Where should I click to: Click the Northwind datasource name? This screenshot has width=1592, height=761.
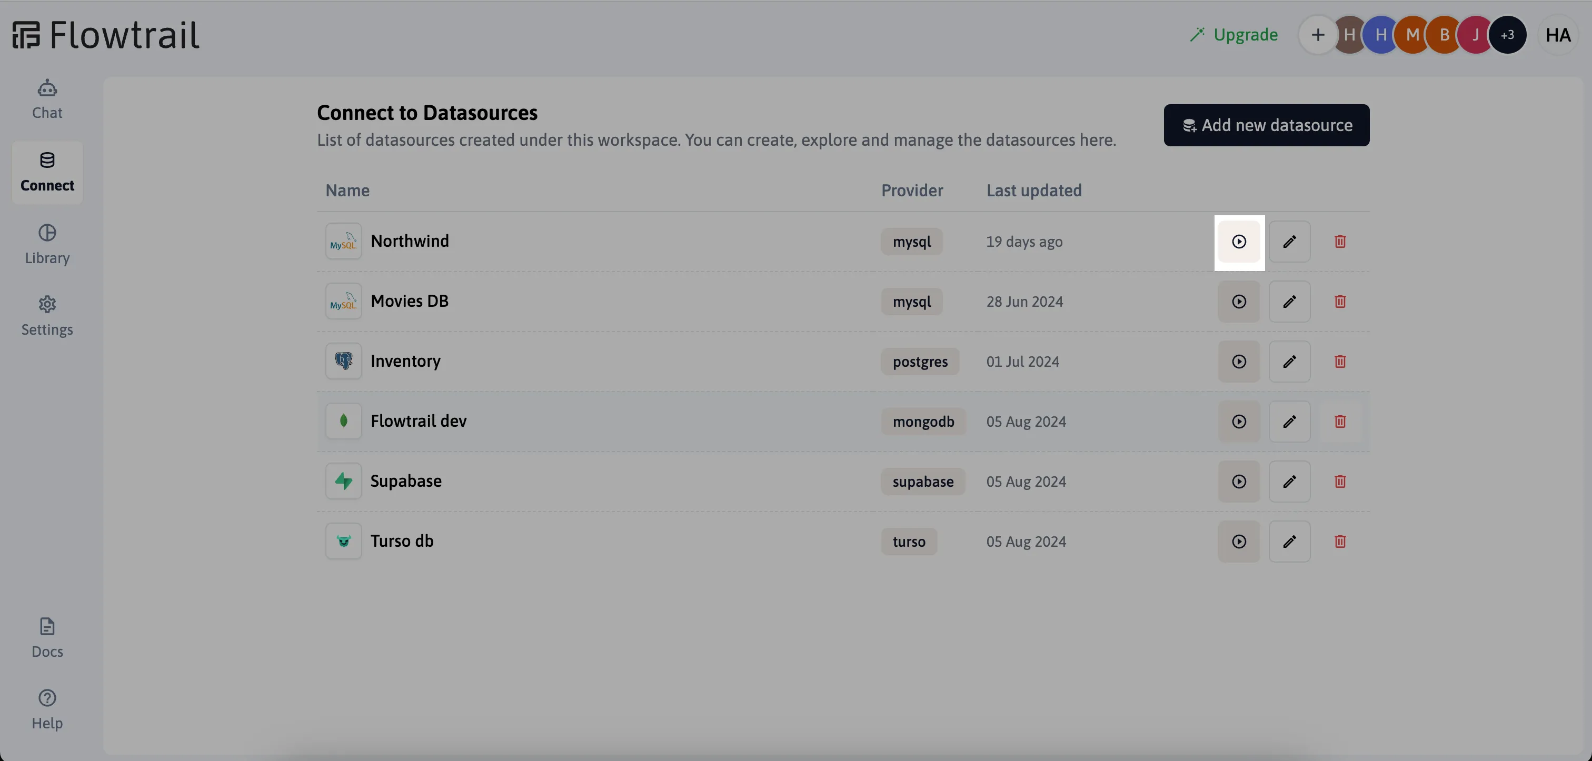pyautogui.click(x=410, y=241)
